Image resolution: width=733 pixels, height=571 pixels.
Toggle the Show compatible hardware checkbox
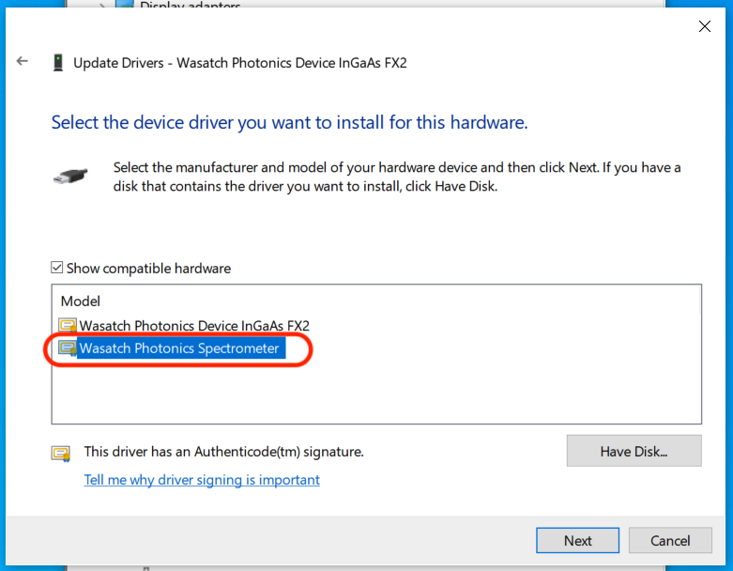point(57,269)
